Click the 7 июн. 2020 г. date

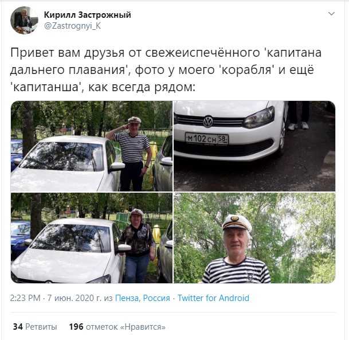[74, 298]
